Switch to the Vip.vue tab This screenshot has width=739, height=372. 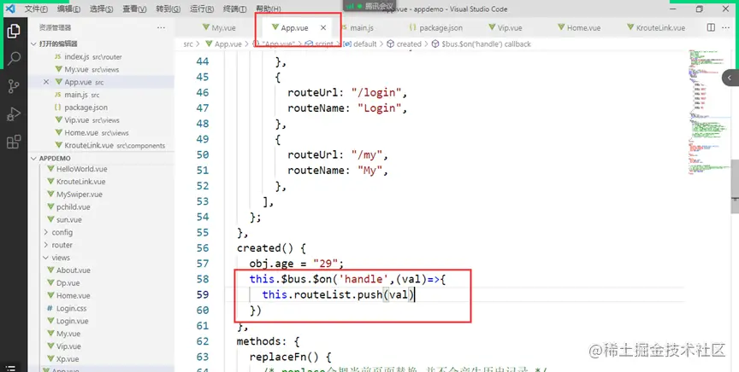[505, 28]
